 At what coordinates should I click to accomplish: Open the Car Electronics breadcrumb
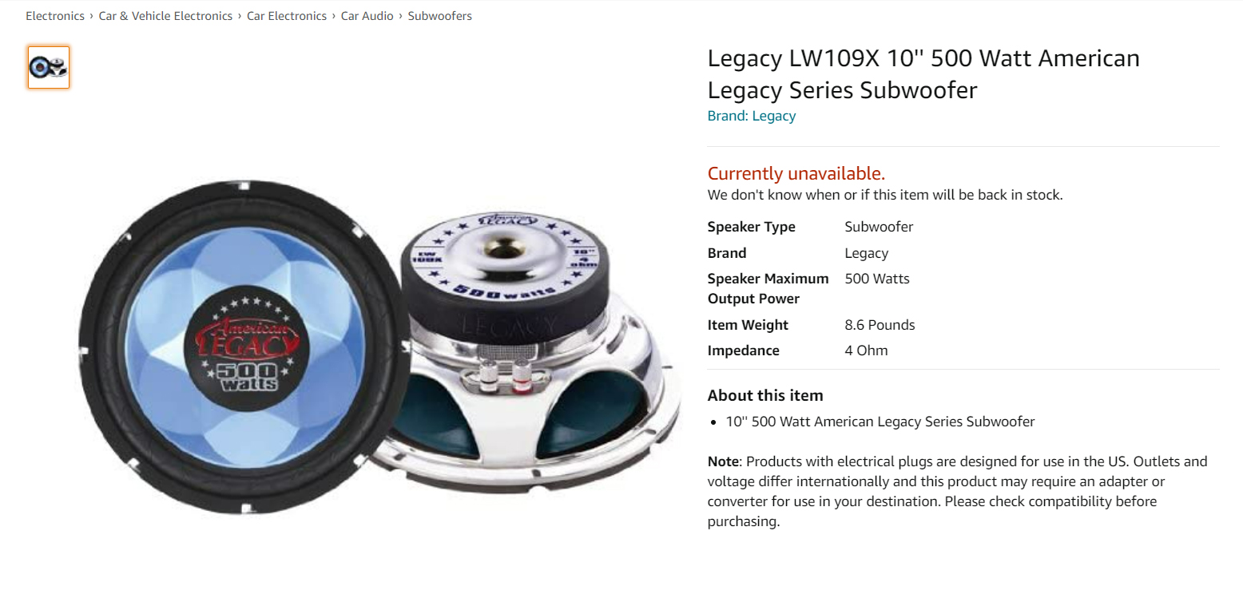[x=287, y=16]
